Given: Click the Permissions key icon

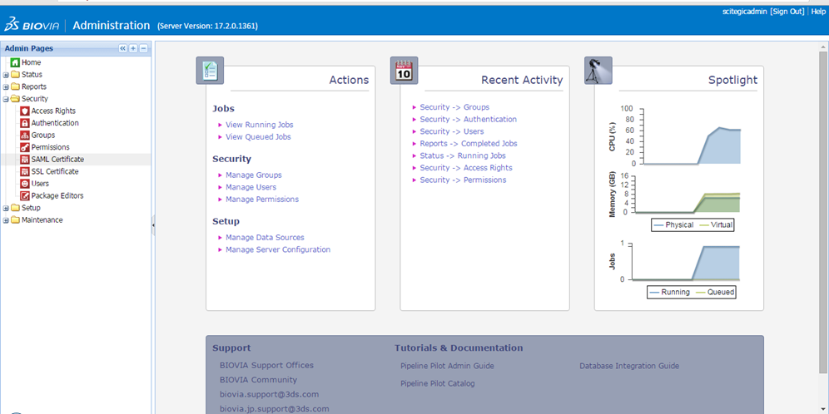Looking at the screenshot, I should click(x=24, y=147).
